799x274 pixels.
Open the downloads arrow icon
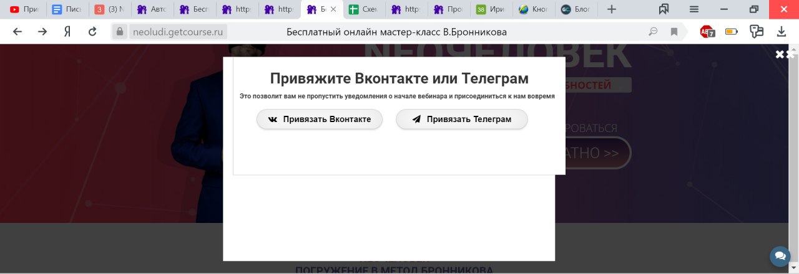click(782, 32)
